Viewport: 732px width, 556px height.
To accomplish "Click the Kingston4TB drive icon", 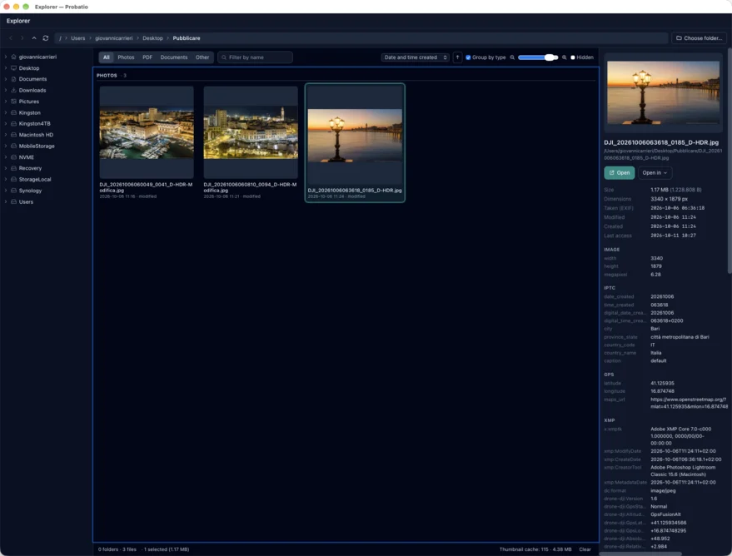I will pos(13,124).
